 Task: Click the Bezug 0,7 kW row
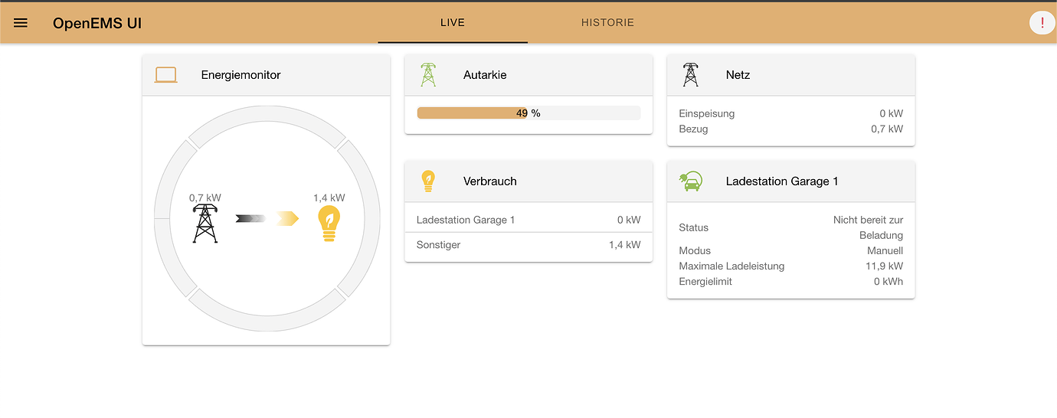[790, 129]
